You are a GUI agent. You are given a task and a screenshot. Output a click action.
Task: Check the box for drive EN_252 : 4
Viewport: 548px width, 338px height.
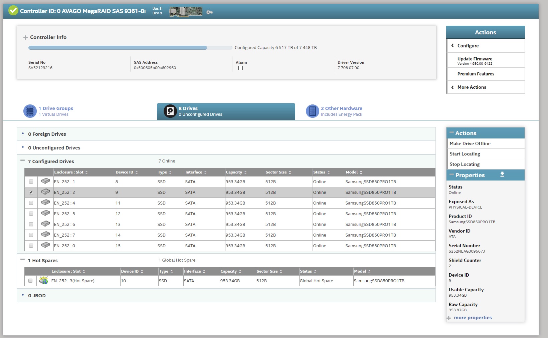point(31,203)
